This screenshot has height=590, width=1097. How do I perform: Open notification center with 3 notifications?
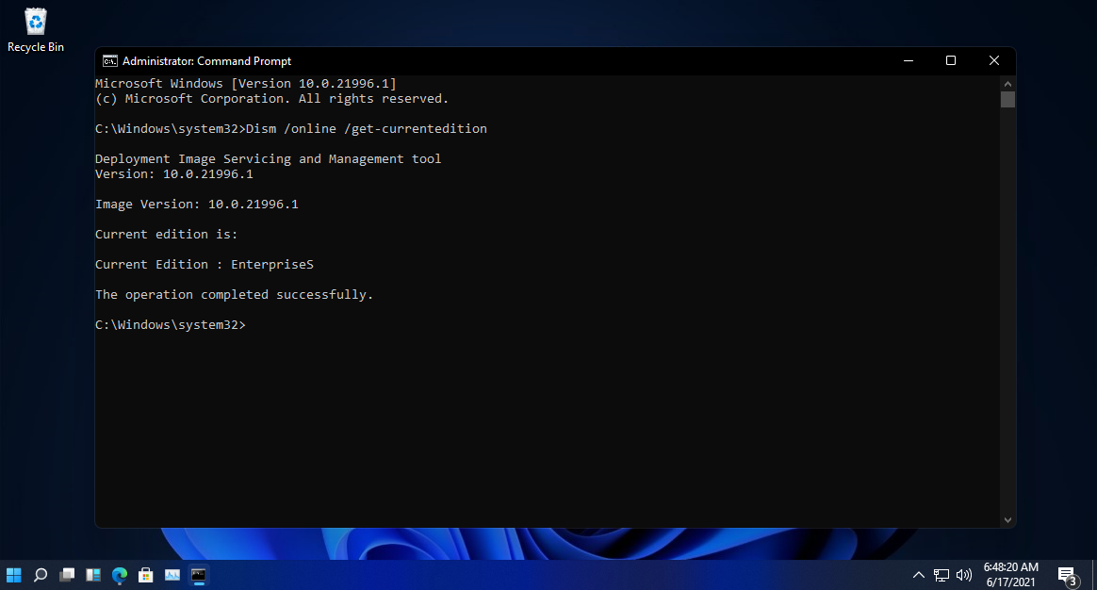[x=1069, y=576]
